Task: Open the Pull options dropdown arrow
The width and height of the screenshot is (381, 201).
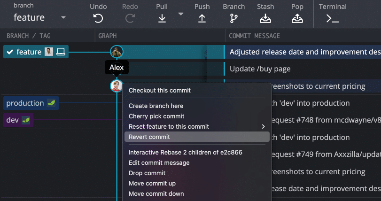Action: 180,14
